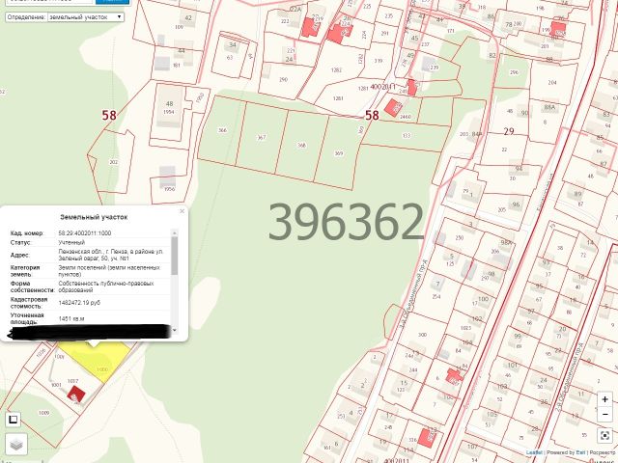Screen dimensions: 618x463
Task: Select parcel 367 on the map
Action: 261,136
